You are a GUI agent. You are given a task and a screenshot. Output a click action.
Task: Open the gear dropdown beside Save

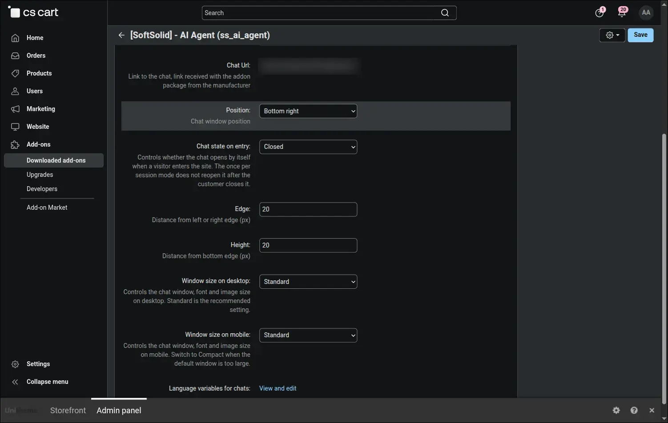tap(612, 35)
